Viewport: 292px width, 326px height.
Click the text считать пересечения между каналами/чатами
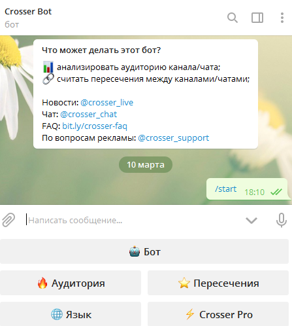tap(153, 79)
